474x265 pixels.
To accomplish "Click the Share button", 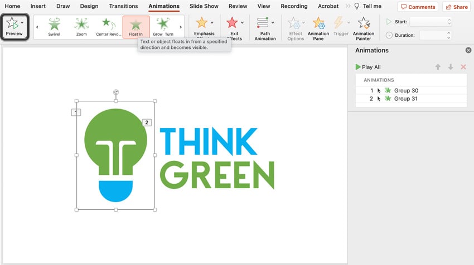I will [x=456, y=7].
